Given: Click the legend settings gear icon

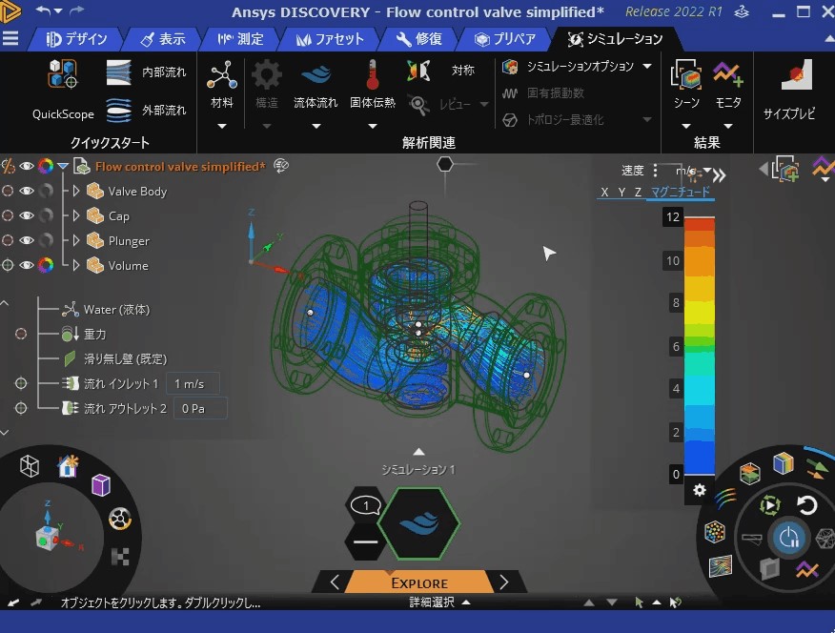Looking at the screenshot, I should [700, 490].
